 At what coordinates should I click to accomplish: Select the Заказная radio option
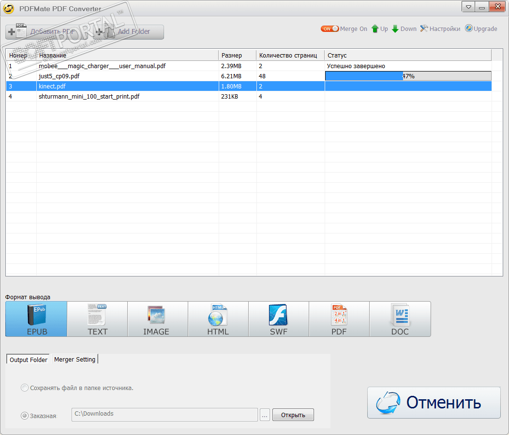(38, 416)
